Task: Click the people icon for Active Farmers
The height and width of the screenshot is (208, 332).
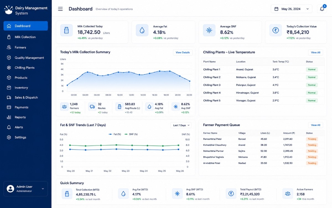Action: [x=288, y=194]
